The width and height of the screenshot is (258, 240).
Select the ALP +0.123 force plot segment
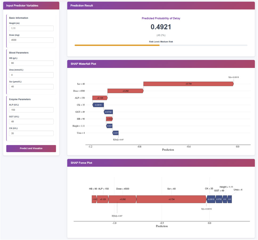pyautogui.click(x=103, y=199)
